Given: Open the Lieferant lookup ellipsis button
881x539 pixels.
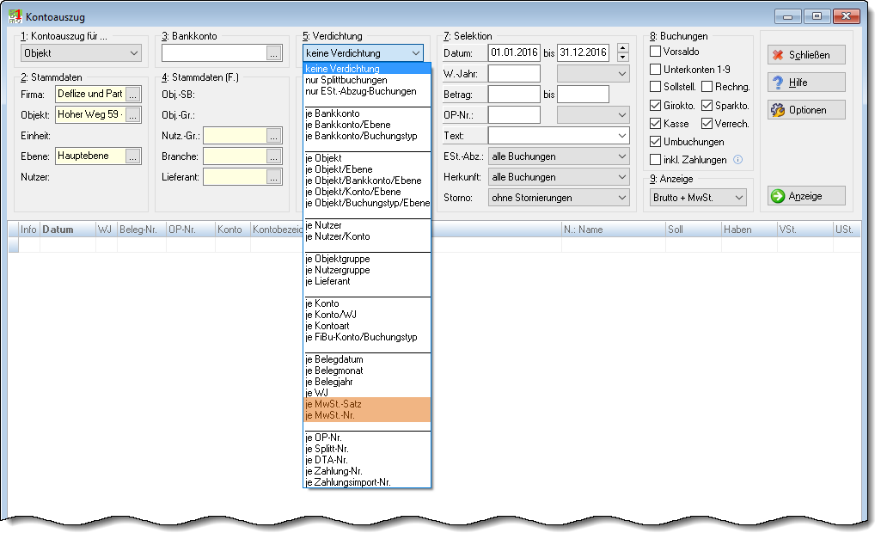Looking at the screenshot, I should [273, 177].
